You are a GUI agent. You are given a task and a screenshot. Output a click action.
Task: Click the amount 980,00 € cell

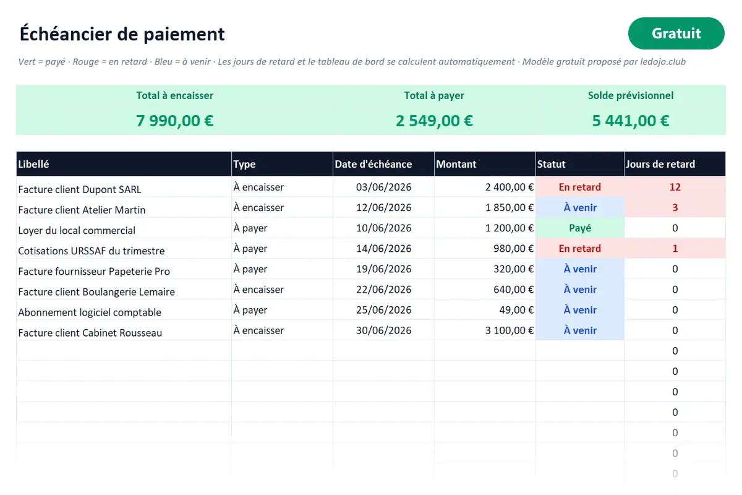pyautogui.click(x=485, y=248)
